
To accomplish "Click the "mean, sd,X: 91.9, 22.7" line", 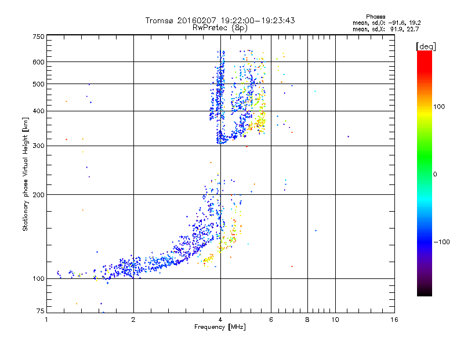I will click(x=386, y=30).
